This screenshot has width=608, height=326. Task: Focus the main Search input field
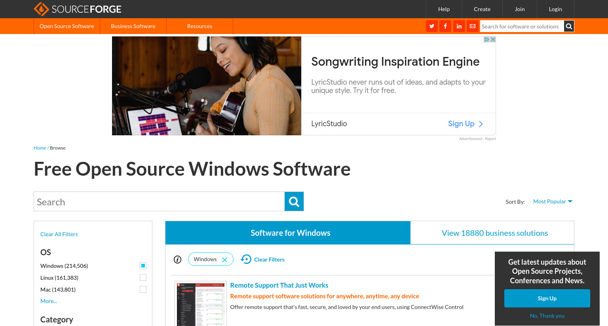[x=159, y=201]
